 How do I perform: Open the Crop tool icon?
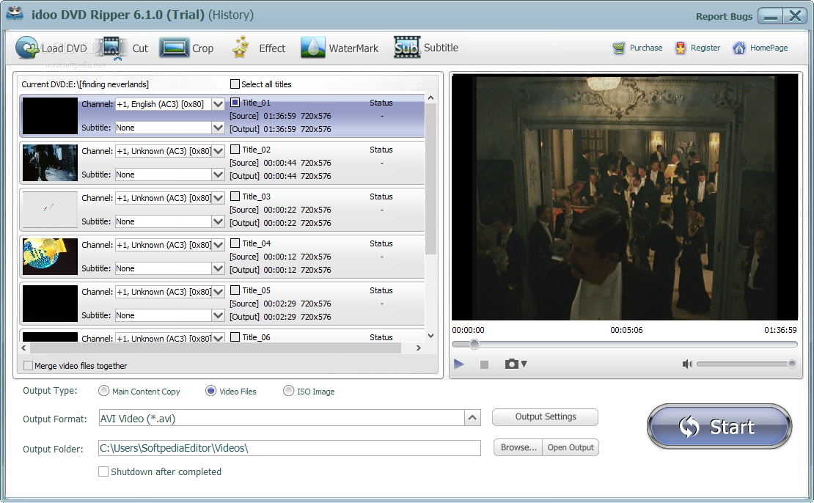pyautogui.click(x=174, y=48)
